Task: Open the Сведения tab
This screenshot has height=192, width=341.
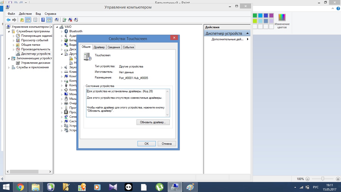Action: coord(114,47)
